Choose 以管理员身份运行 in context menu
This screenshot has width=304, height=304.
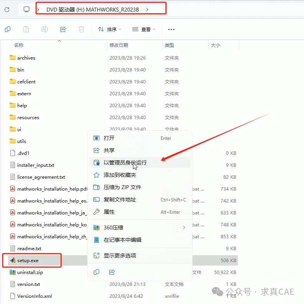[x=140, y=163]
